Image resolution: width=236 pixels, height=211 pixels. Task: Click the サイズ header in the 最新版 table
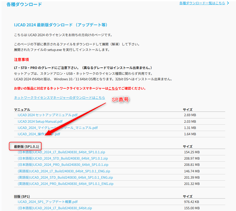(x=188, y=147)
